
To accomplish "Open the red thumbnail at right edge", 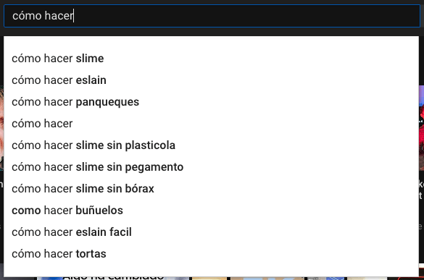I will click(421, 128).
